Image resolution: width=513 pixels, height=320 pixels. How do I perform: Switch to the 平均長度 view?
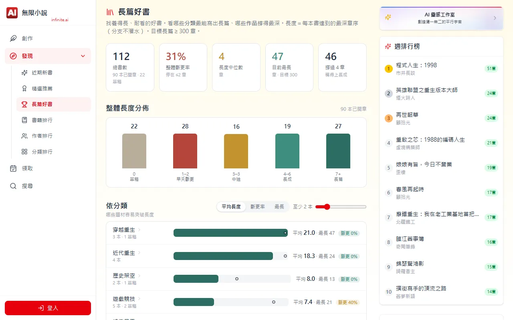pyautogui.click(x=231, y=207)
